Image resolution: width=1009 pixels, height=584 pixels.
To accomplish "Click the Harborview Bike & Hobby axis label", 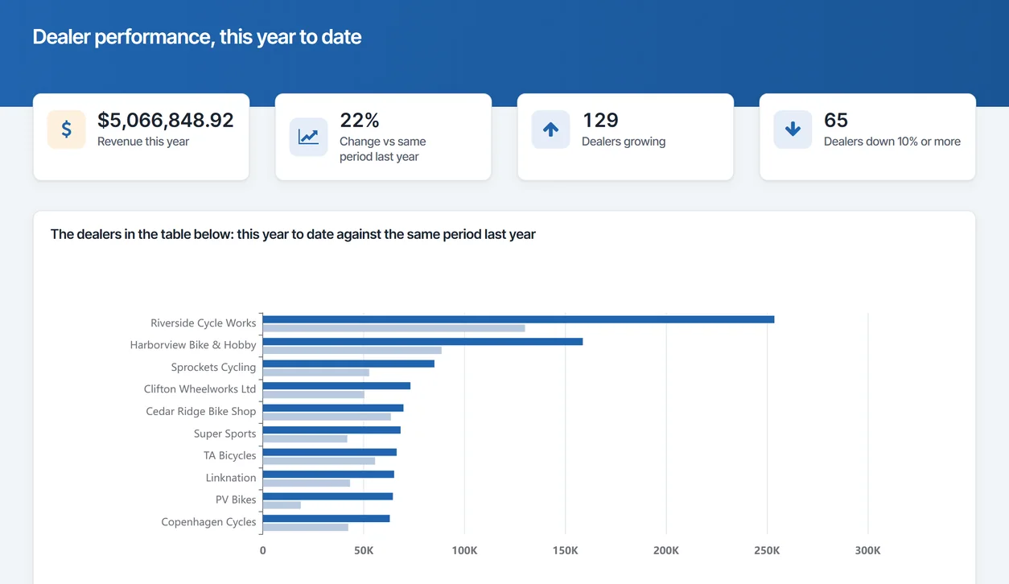I will tap(193, 345).
